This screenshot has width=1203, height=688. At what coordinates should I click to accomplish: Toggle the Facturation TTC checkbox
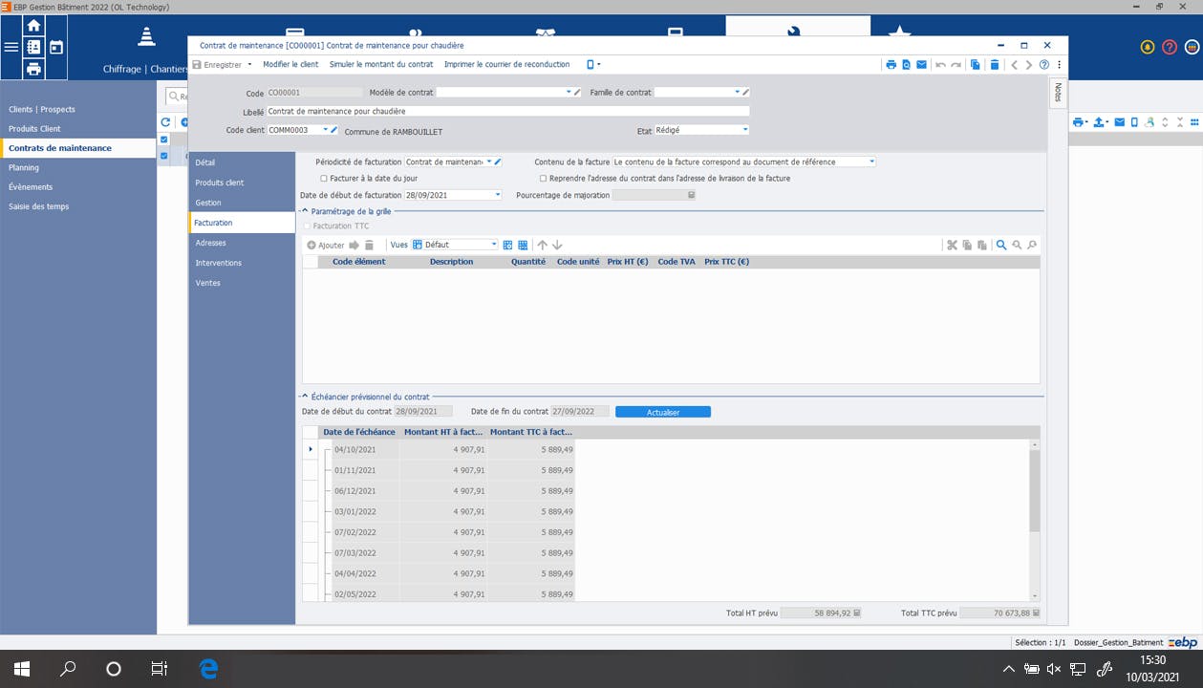coord(307,226)
